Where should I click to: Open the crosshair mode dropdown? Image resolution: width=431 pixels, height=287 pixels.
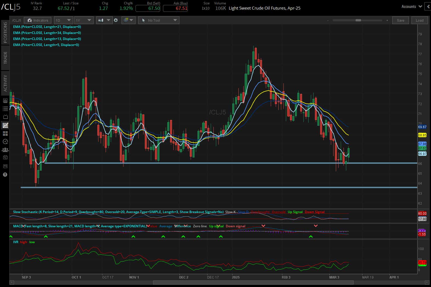[x=128, y=20]
